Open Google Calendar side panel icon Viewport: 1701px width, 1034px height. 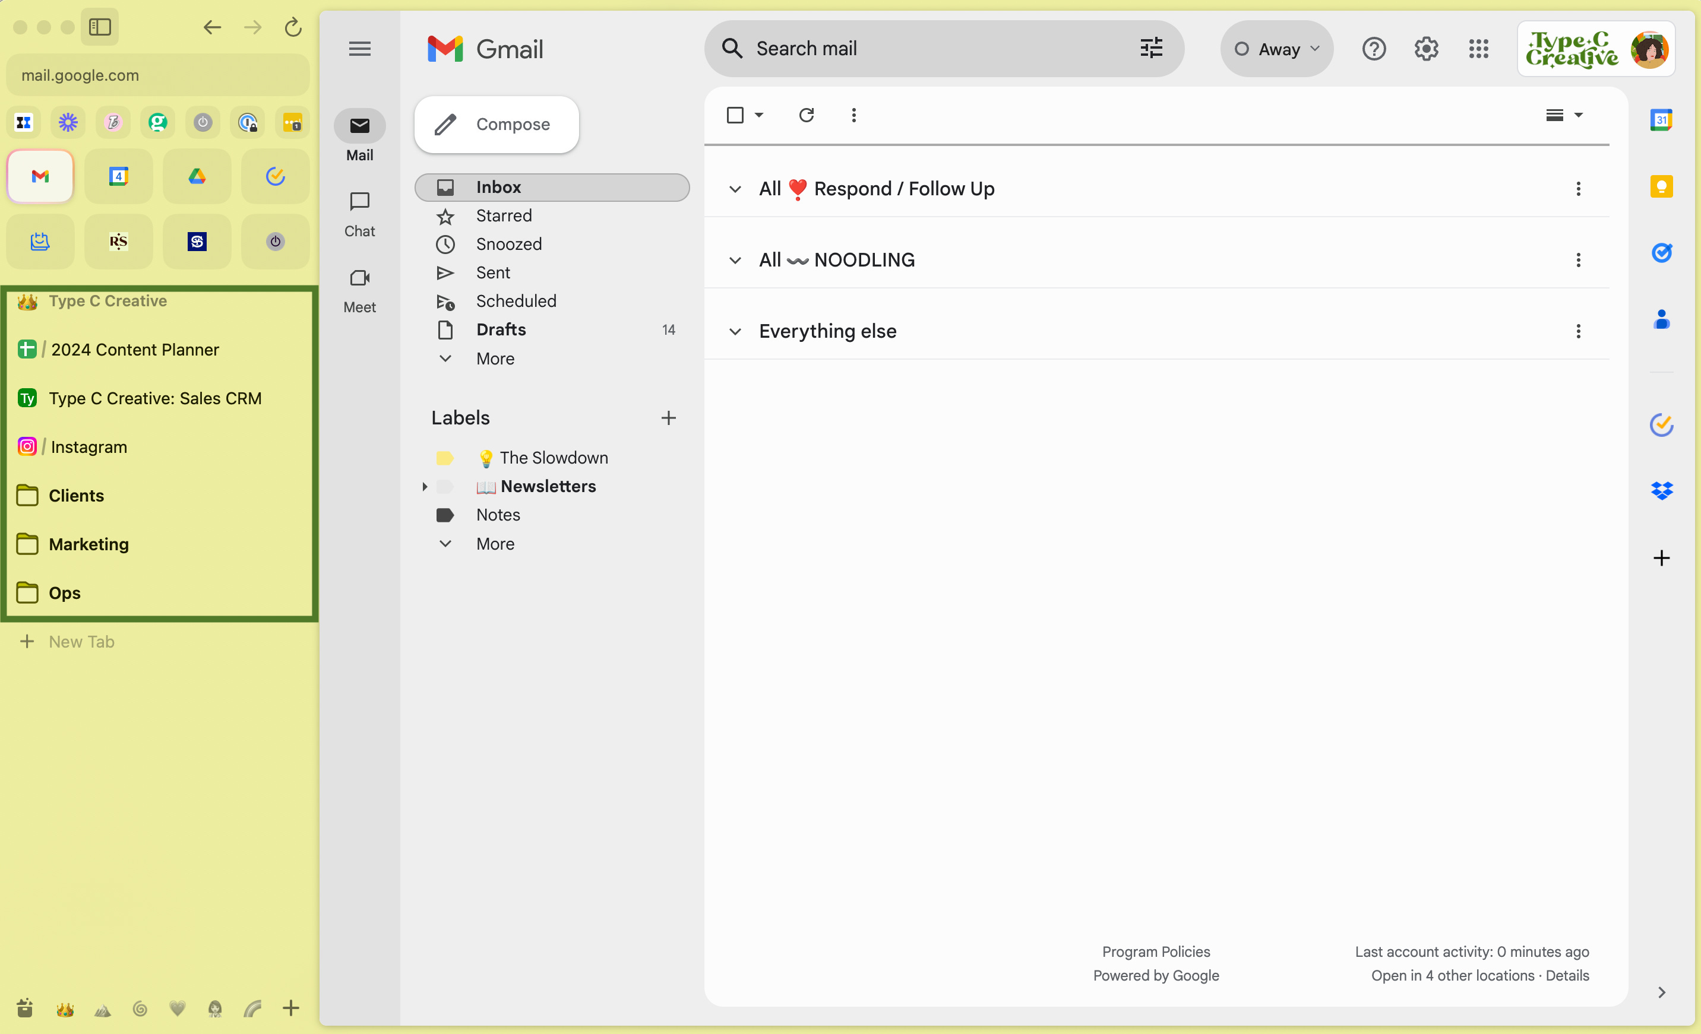coord(1661,120)
